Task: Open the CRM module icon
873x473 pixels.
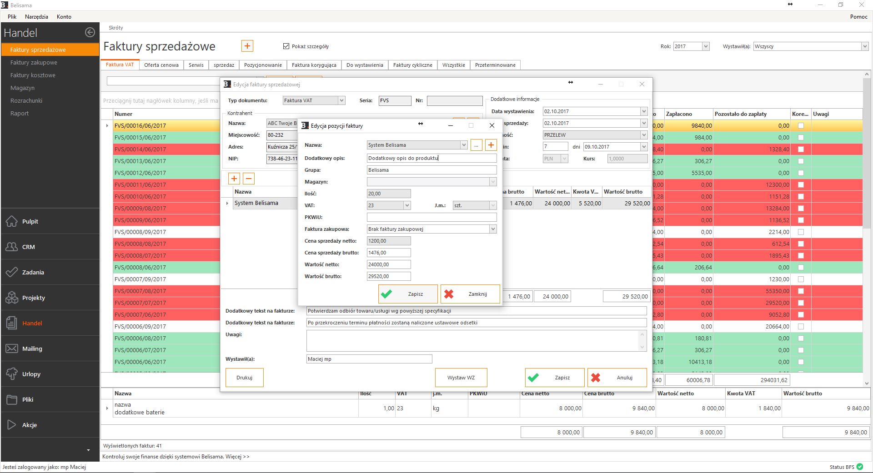Action: [x=12, y=247]
